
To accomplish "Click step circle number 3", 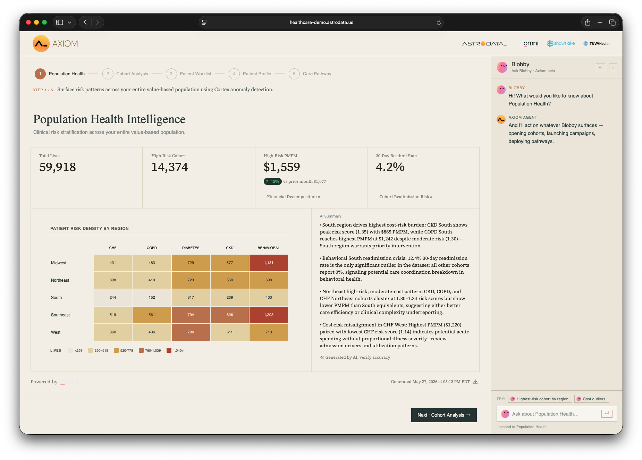I will 171,74.
